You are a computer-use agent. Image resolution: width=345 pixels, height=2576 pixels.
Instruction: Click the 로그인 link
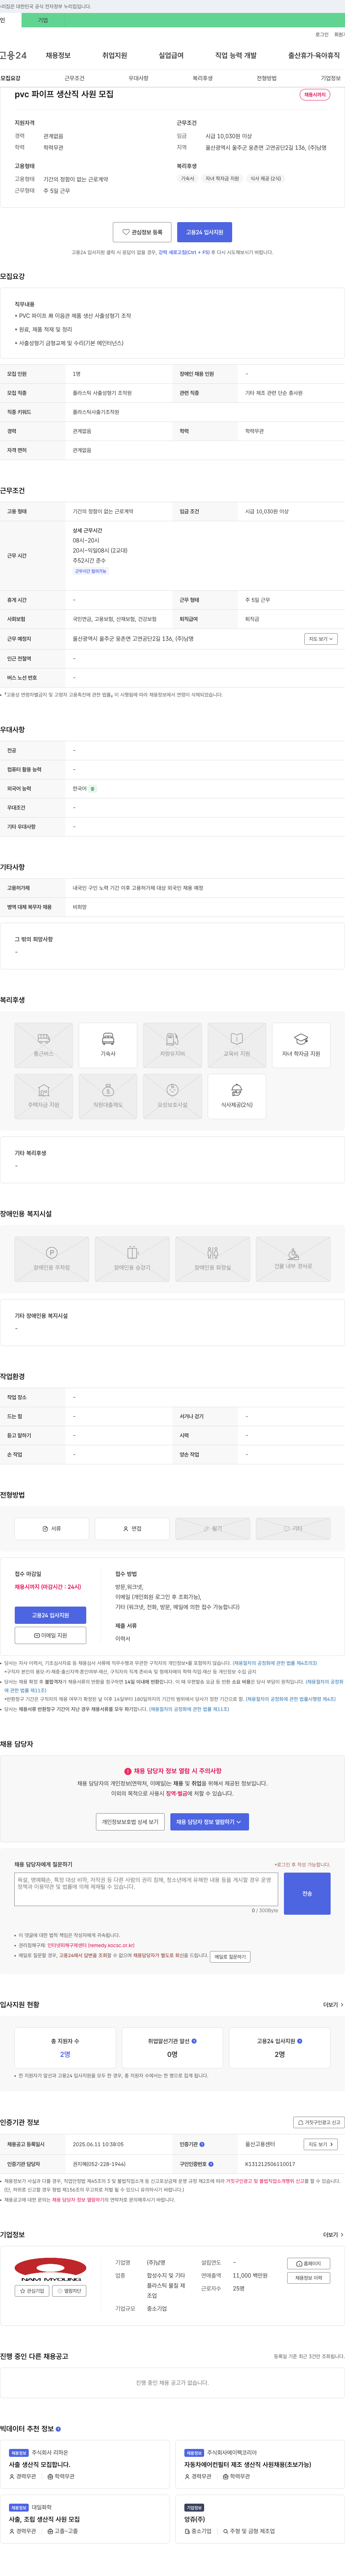pyautogui.click(x=322, y=34)
